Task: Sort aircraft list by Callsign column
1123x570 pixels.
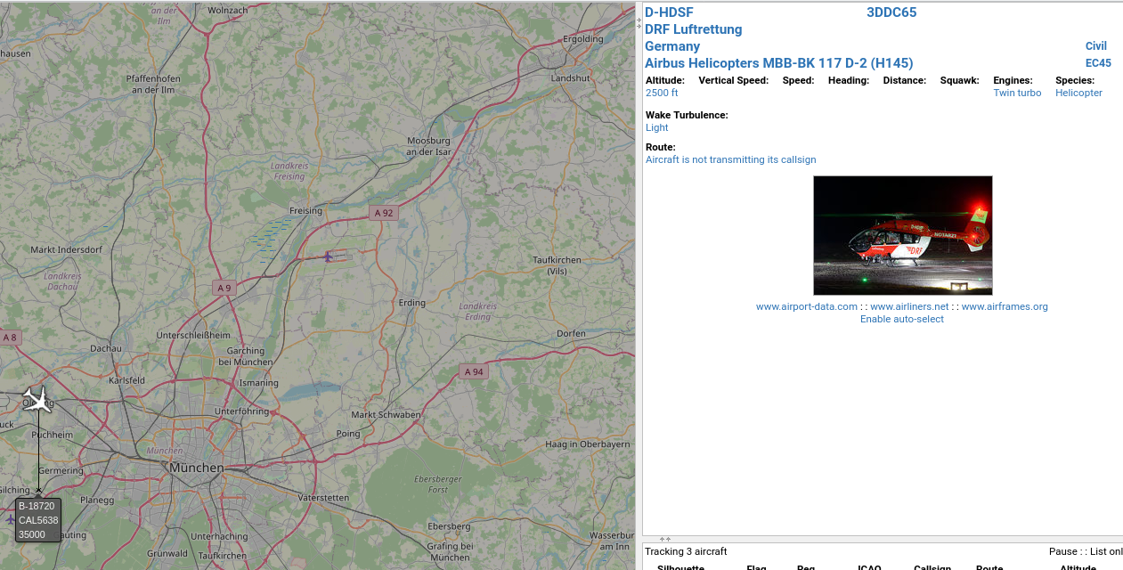Action: (932, 567)
